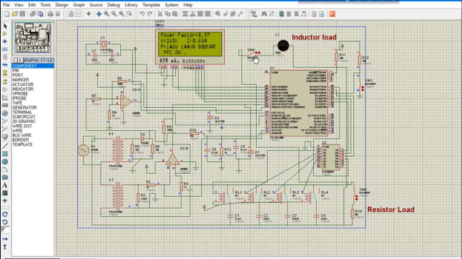Screen dimensions: 462x259
Task: Select the 2D Arc graphics tool
Action: [5, 170]
